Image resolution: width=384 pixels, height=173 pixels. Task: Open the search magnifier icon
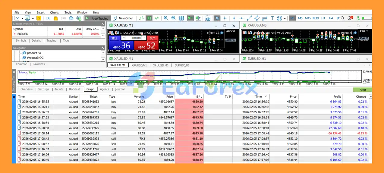tap(342, 18)
